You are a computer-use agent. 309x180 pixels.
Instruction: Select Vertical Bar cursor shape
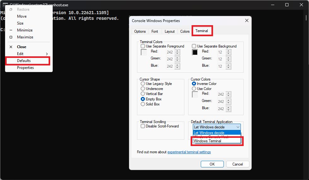point(143,94)
